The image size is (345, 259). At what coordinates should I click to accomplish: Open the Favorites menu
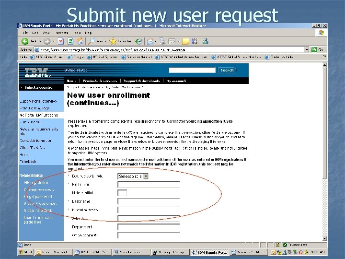click(x=62, y=33)
